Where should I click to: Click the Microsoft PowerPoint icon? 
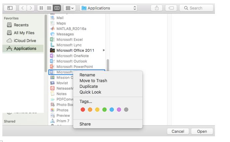52,67
